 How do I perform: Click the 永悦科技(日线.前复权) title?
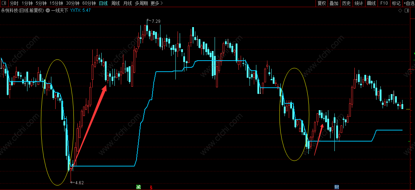click(22, 11)
